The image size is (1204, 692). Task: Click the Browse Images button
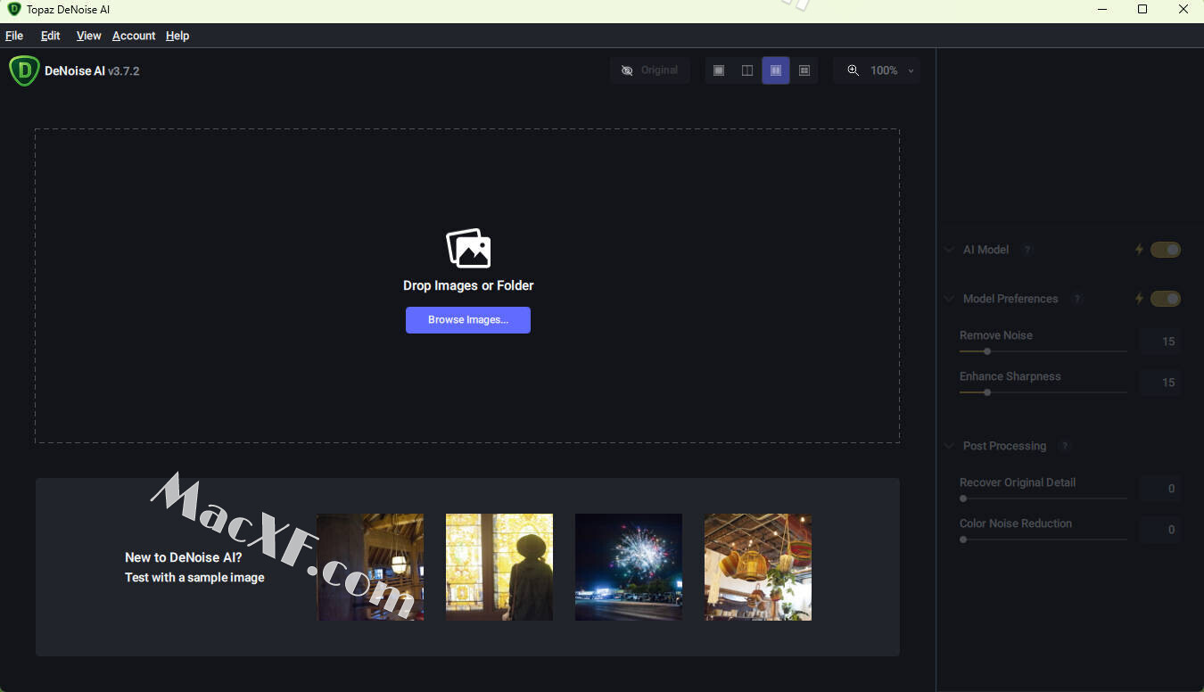coord(468,320)
